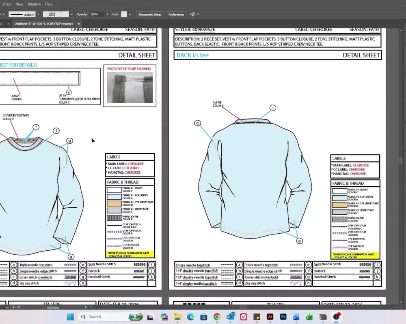Image resolution: width=406 pixels, height=324 pixels.
Task: Select 'TURN UNDER 2x FOR CLEAN FINISH' text
Action: [79, 99]
